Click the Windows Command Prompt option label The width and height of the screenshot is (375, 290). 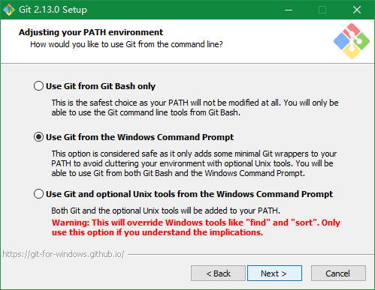pos(140,137)
